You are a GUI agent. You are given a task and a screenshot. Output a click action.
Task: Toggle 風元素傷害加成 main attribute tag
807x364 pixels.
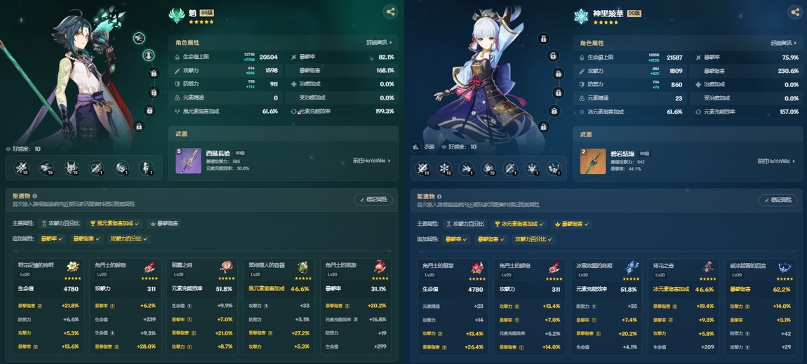(115, 224)
